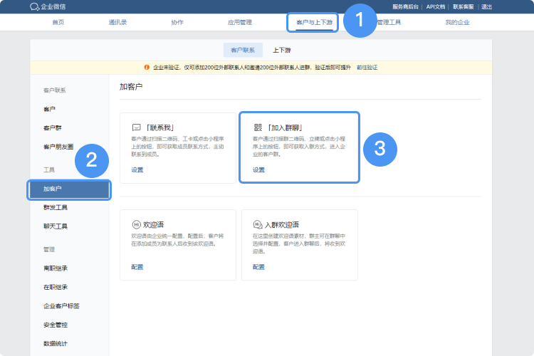Open 企业客户标签 in the sidebar
Screen dimensions: 534x356
point(61,305)
